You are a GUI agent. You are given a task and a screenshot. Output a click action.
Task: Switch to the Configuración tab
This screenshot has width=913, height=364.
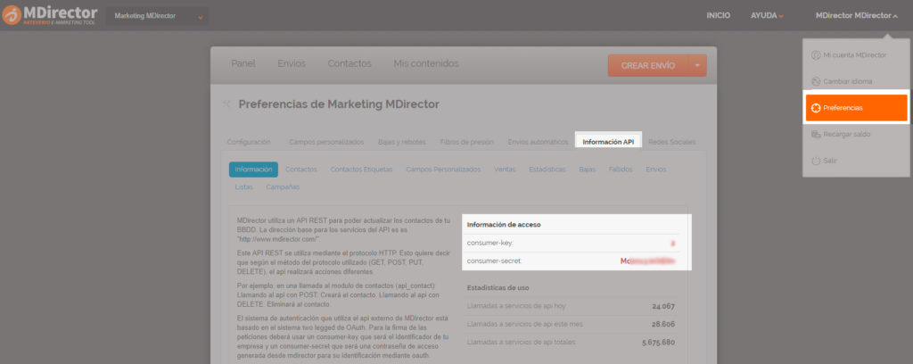249,142
